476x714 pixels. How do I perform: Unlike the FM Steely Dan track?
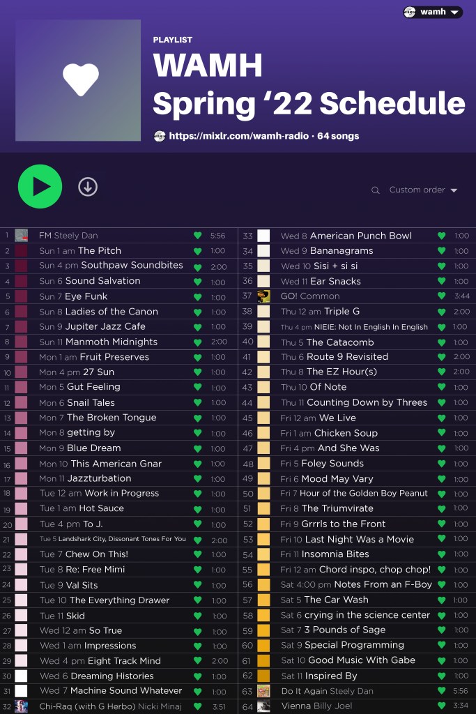tap(198, 236)
